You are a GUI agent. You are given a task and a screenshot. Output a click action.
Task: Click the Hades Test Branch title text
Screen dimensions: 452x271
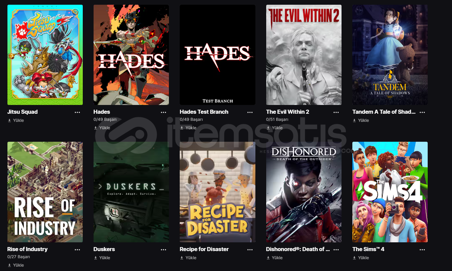pyautogui.click(x=204, y=112)
